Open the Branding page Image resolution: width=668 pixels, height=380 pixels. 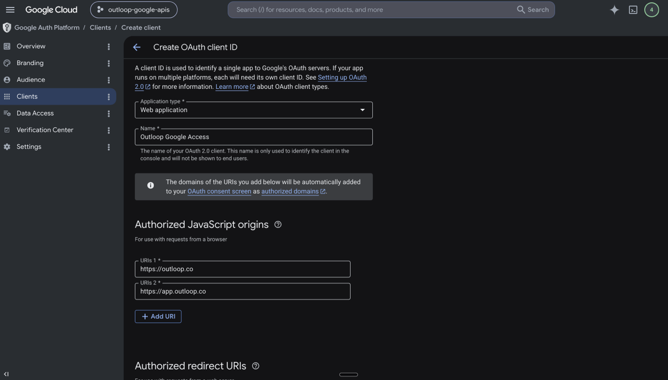tap(30, 63)
